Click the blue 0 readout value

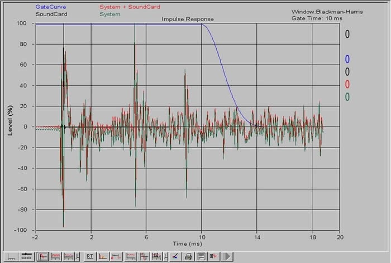click(347, 59)
